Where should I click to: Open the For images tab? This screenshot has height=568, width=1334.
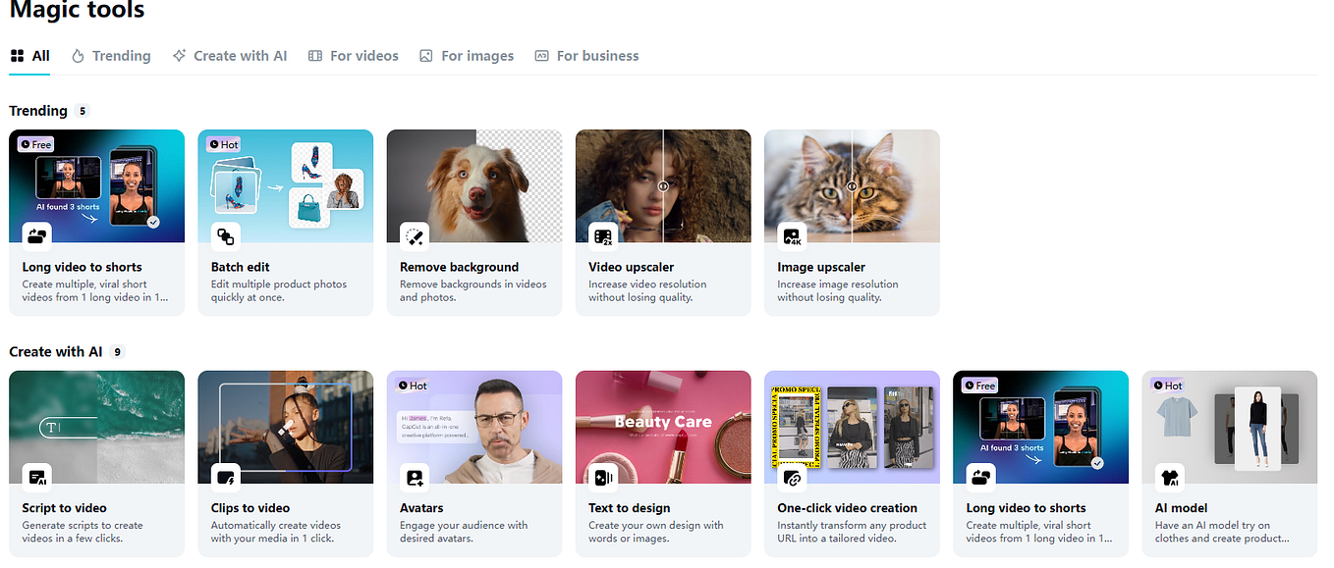coord(467,56)
